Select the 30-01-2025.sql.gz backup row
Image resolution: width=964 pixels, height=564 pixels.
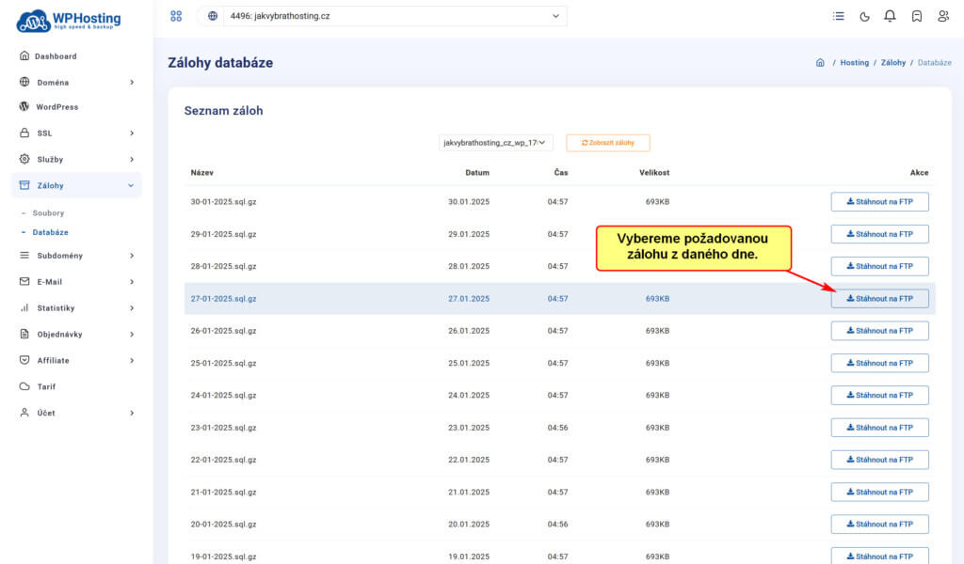pos(223,202)
